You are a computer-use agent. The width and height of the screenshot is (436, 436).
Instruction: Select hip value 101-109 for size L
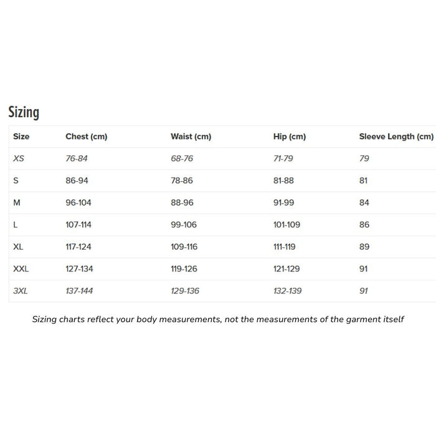coord(287,225)
